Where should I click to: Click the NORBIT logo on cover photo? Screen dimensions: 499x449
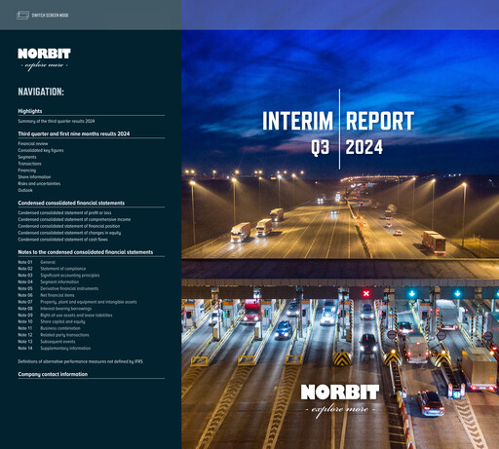pos(340,400)
